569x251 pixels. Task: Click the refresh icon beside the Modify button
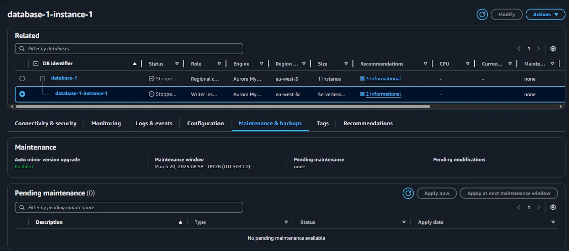[x=482, y=15]
